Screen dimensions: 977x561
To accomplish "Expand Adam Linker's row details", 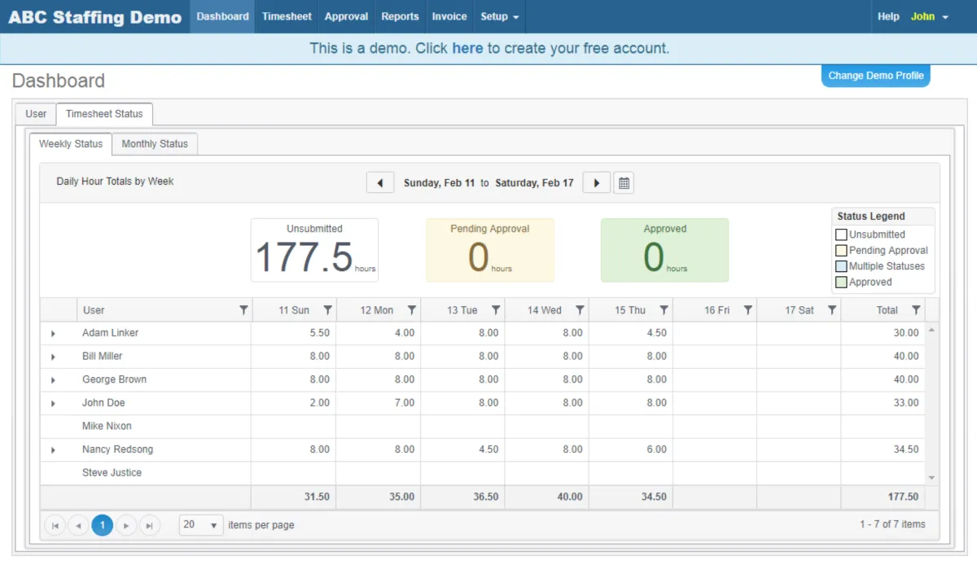I will 53,334.
